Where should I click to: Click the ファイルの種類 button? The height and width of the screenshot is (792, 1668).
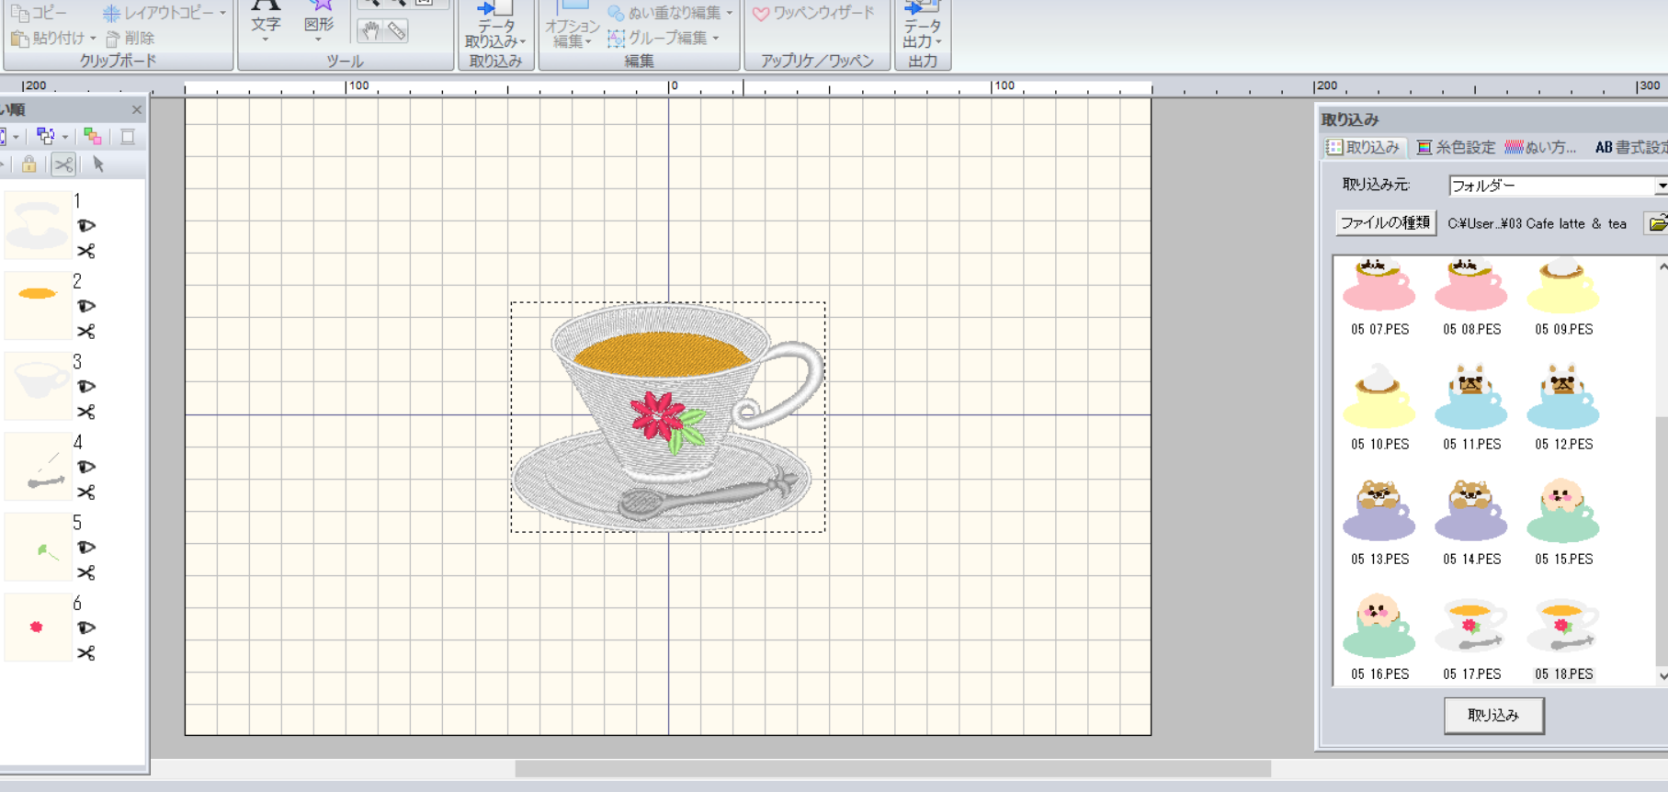pos(1385,222)
